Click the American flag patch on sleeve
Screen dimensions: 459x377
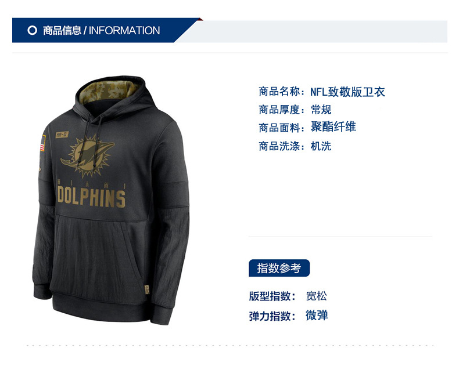click(x=43, y=143)
